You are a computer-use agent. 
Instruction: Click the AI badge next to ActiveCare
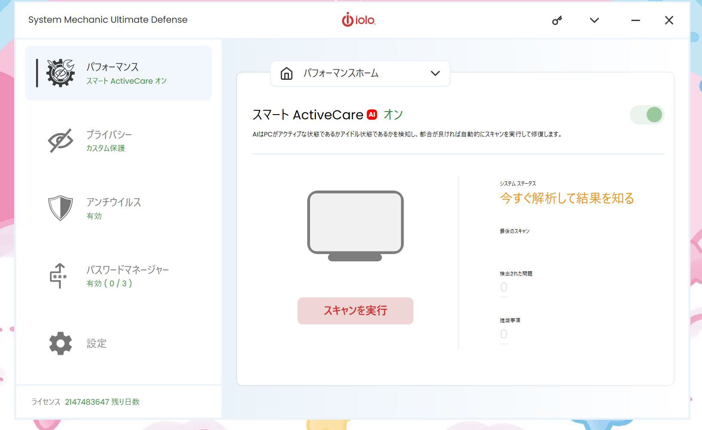pos(372,114)
